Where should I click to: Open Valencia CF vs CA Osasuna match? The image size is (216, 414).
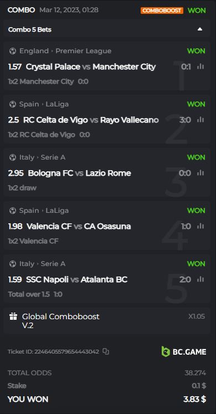click(x=79, y=226)
